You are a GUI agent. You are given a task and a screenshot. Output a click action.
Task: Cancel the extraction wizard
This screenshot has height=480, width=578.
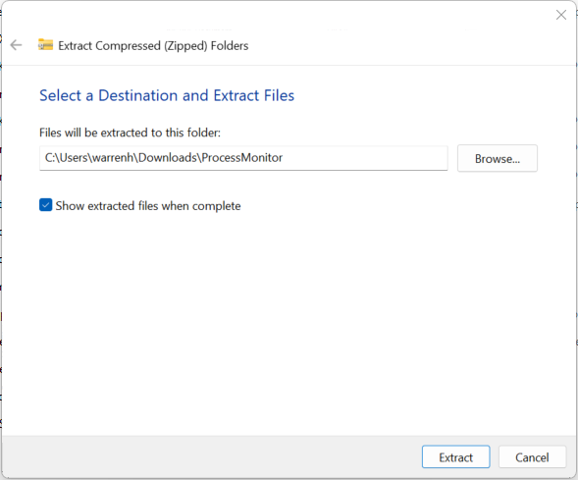click(532, 457)
